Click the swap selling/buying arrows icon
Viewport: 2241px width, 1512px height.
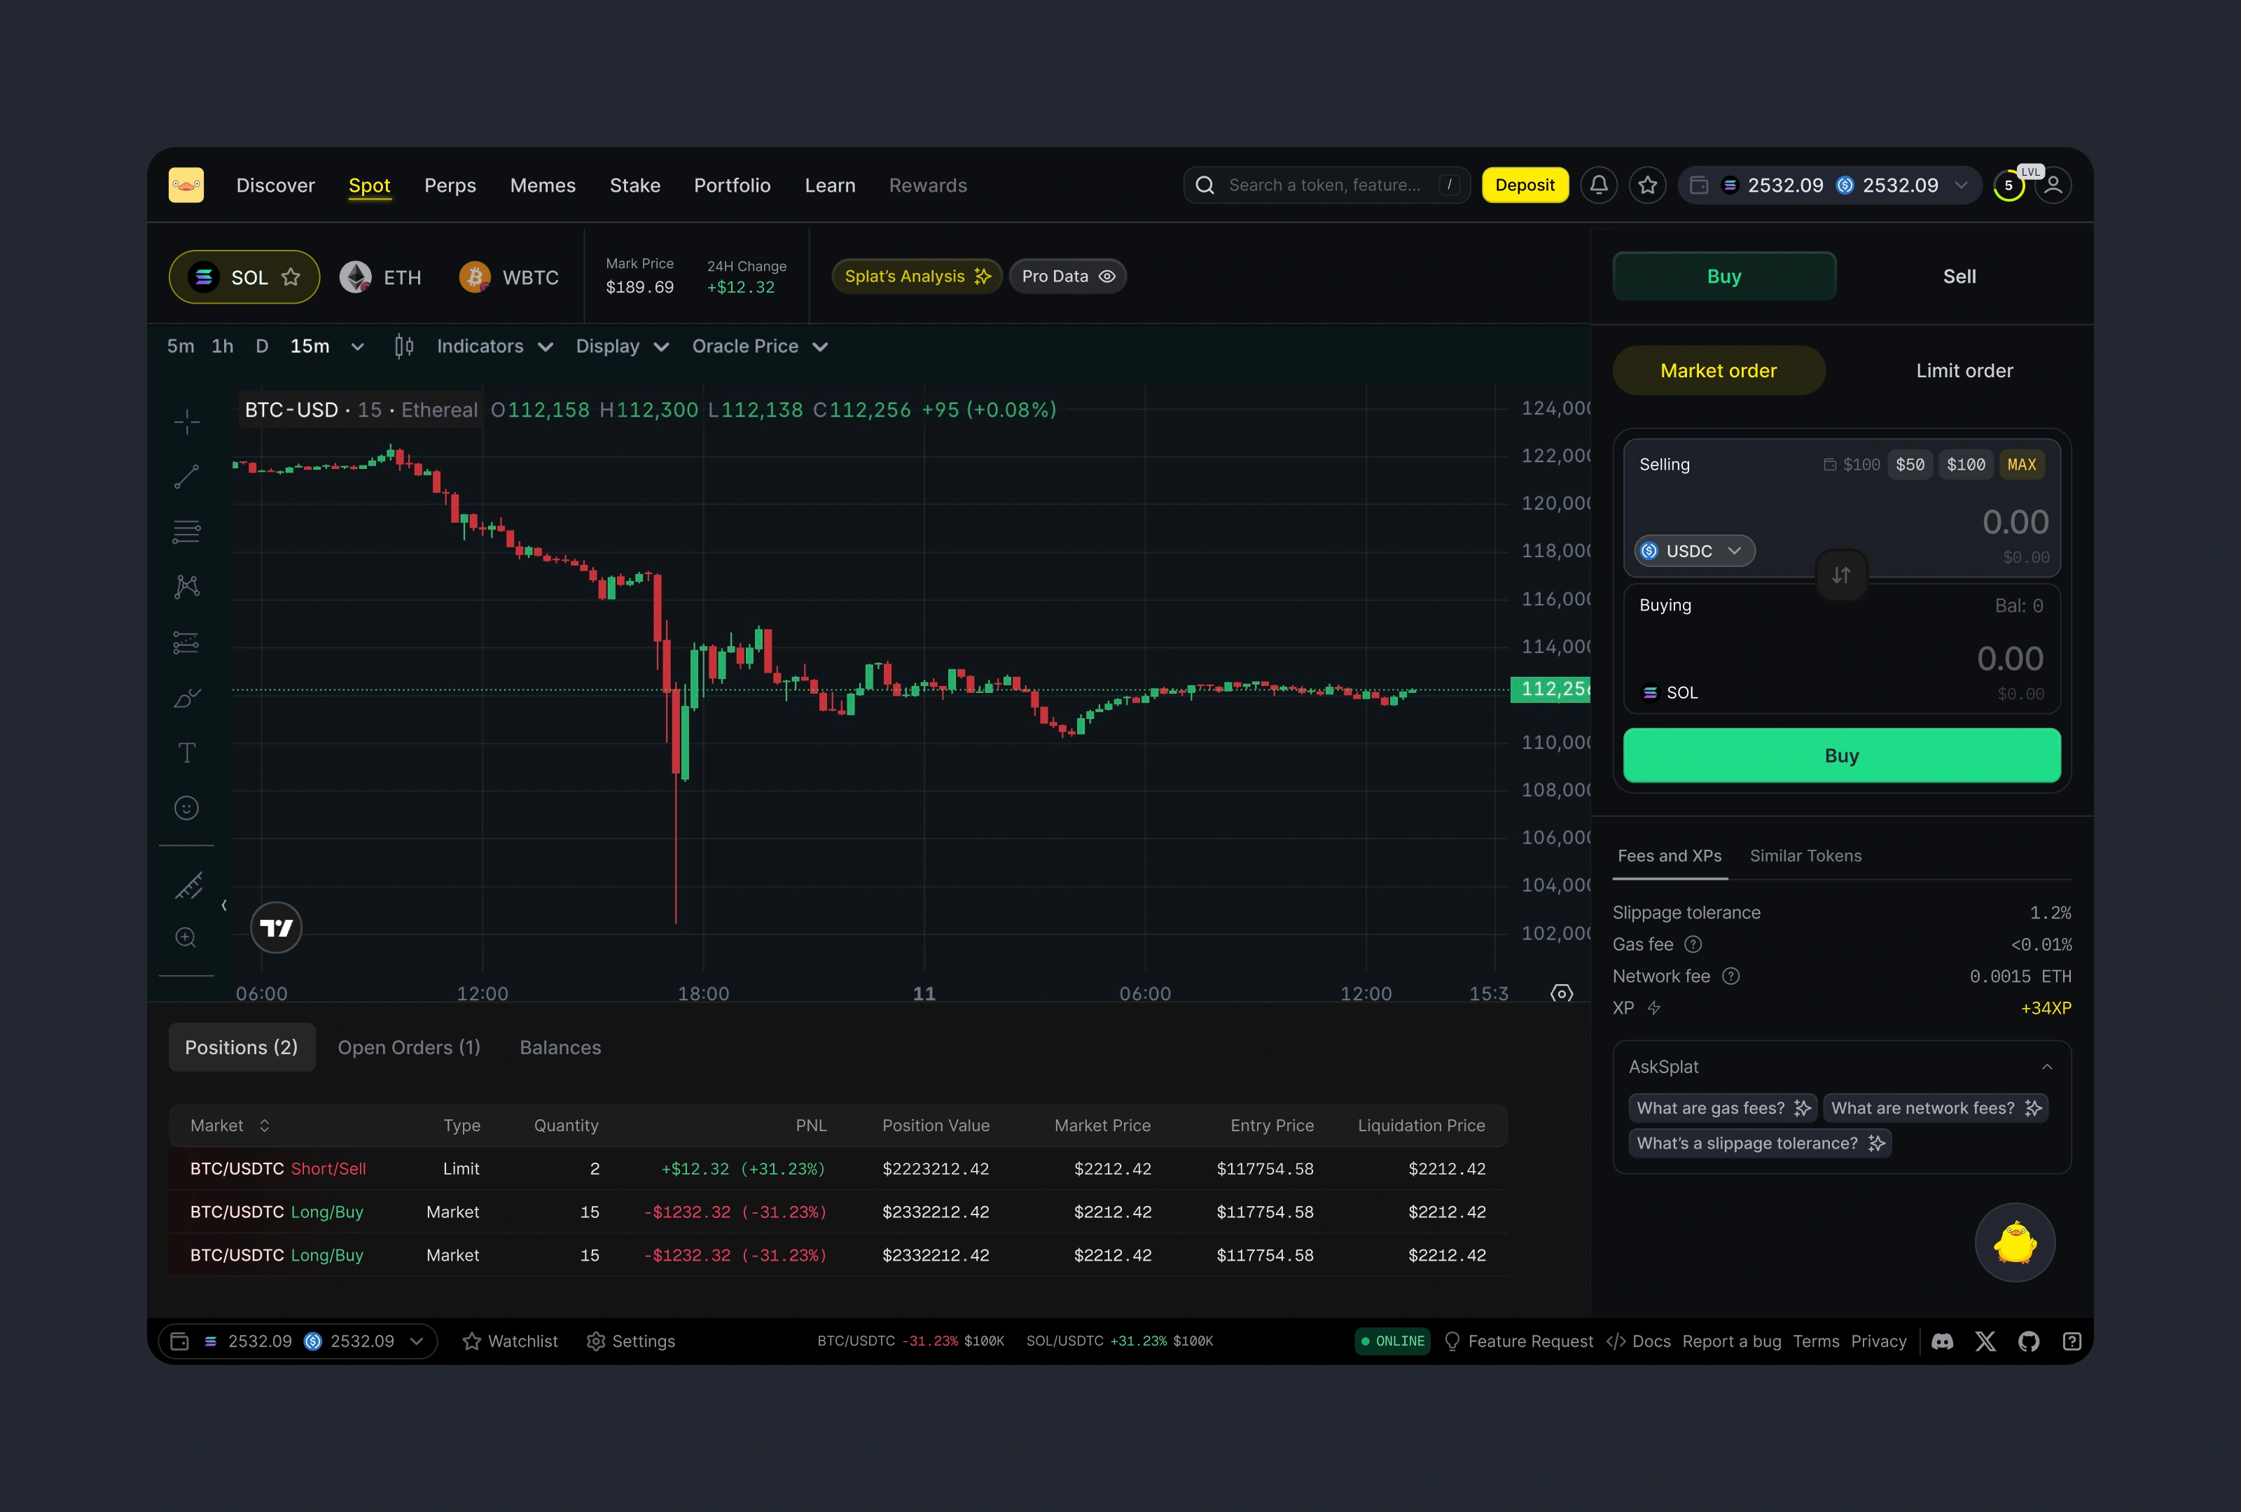(1841, 575)
